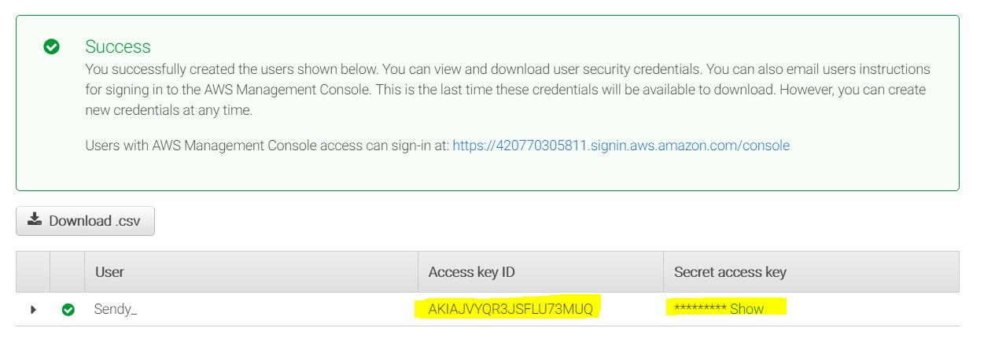Click the masked secret key asterisks

[x=700, y=309]
